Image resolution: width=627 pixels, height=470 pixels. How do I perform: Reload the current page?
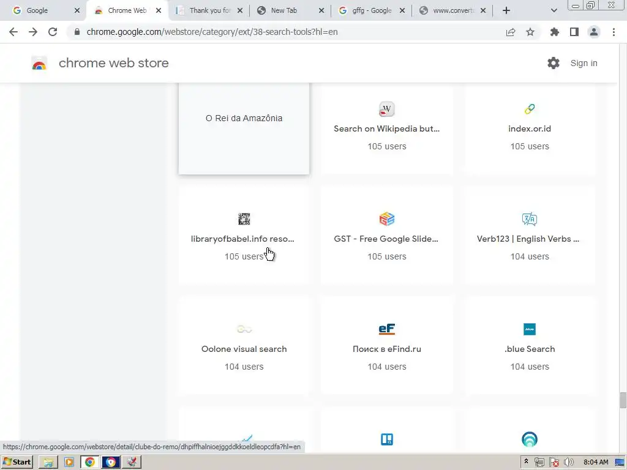[53, 32]
